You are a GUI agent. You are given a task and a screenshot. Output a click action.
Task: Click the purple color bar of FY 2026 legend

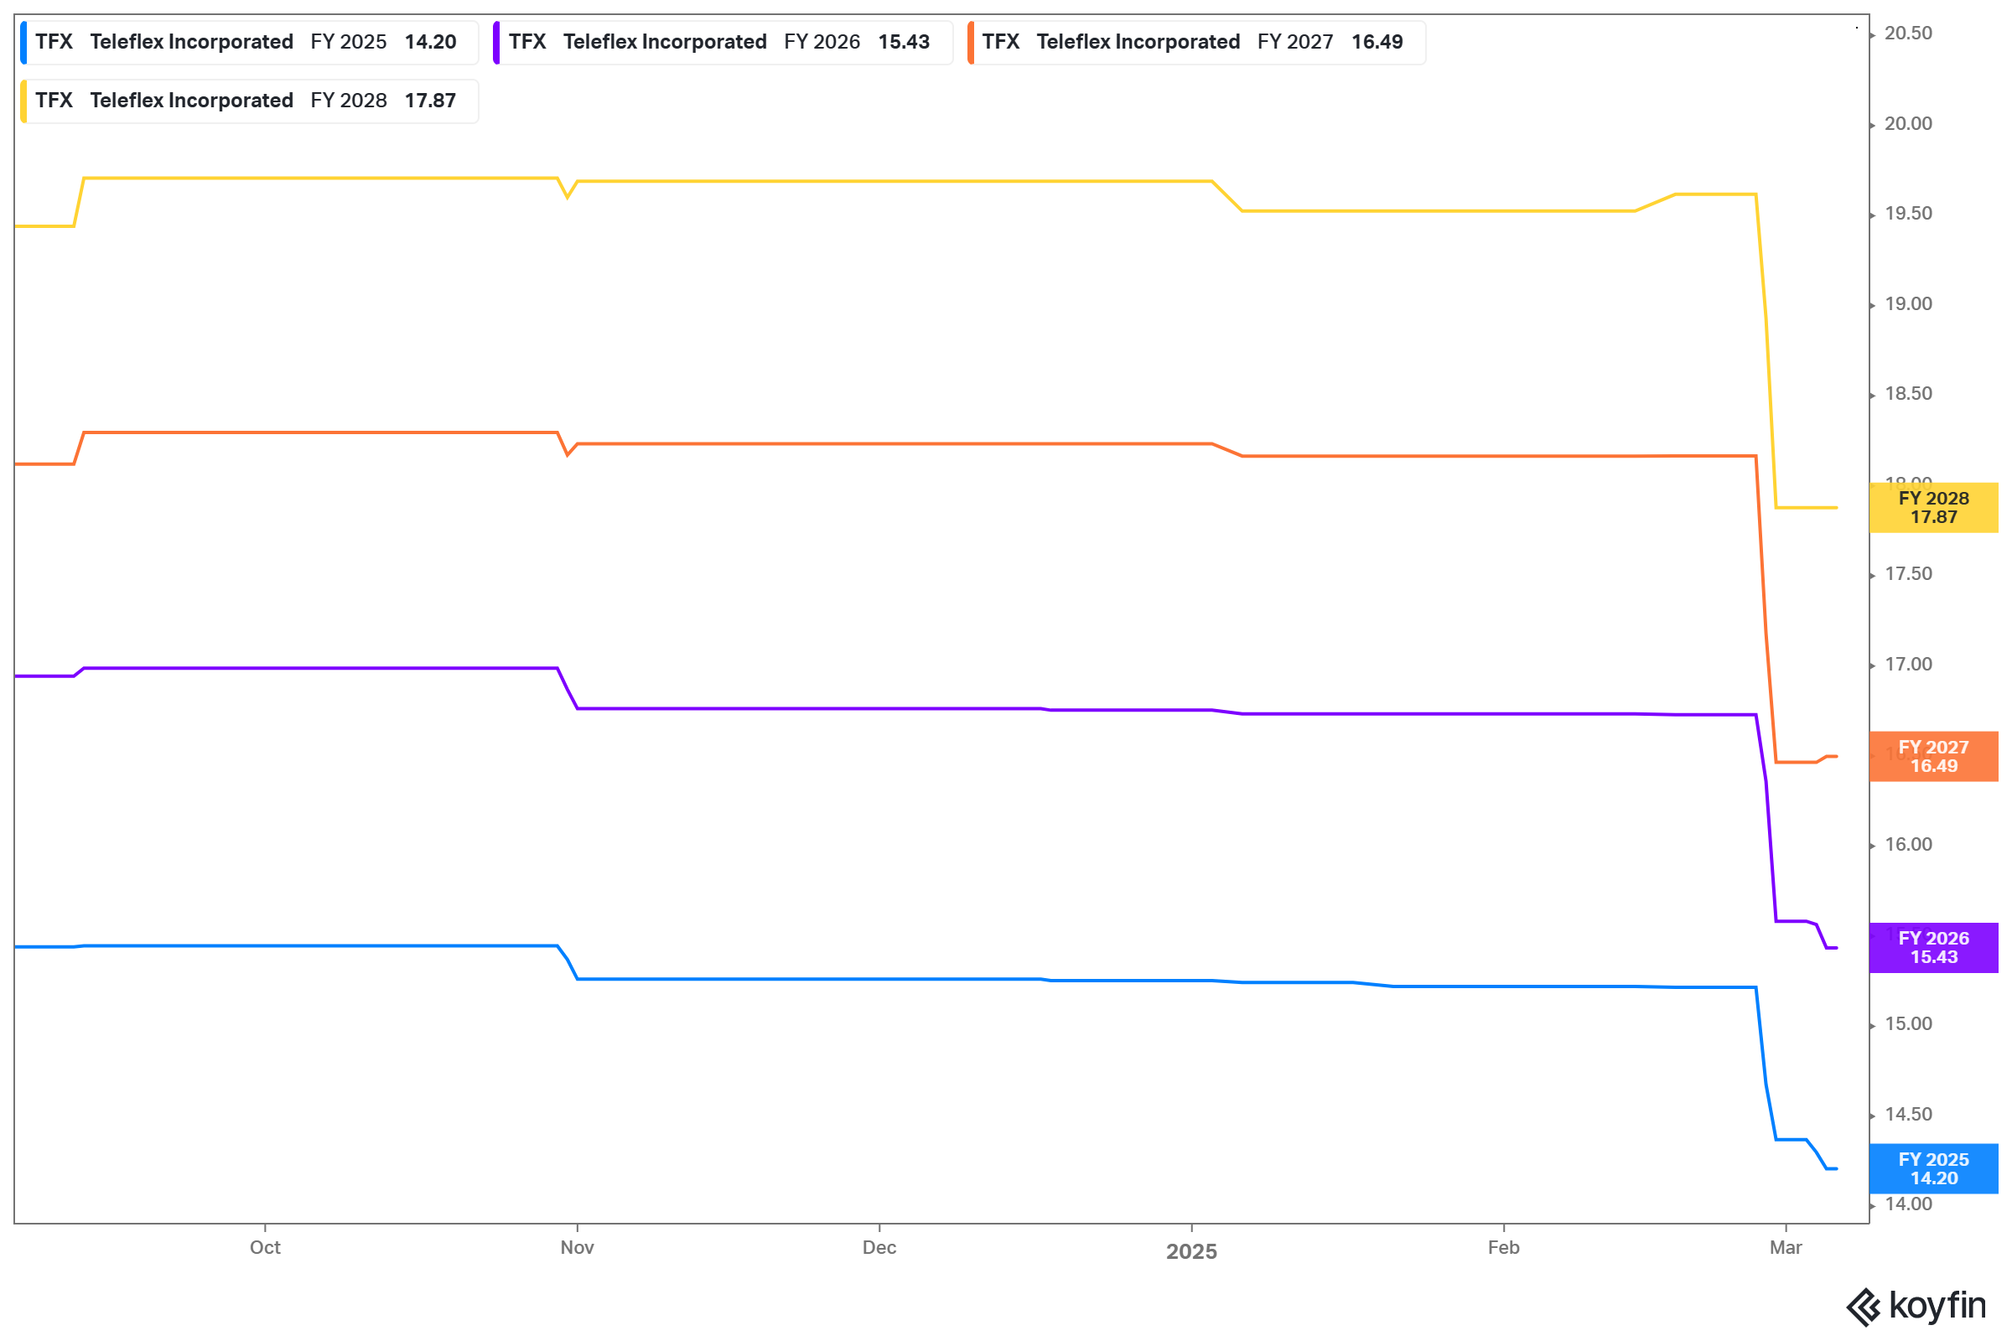pos(497,42)
